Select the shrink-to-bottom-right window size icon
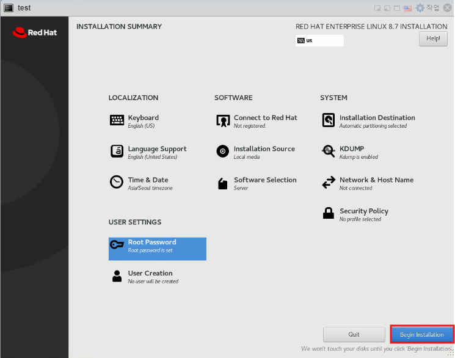This screenshot has width=455, height=358. (x=377, y=8)
